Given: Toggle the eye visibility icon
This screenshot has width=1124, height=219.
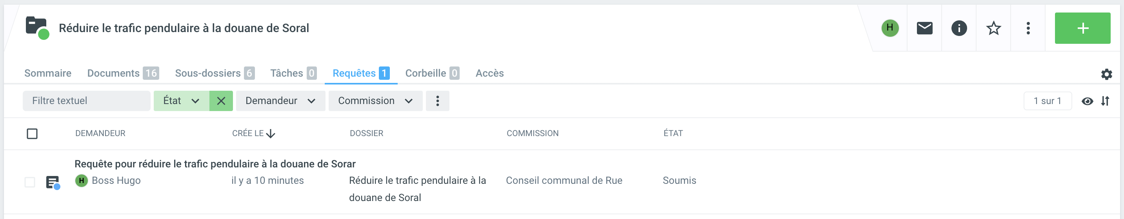Looking at the screenshot, I should pyautogui.click(x=1087, y=101).
